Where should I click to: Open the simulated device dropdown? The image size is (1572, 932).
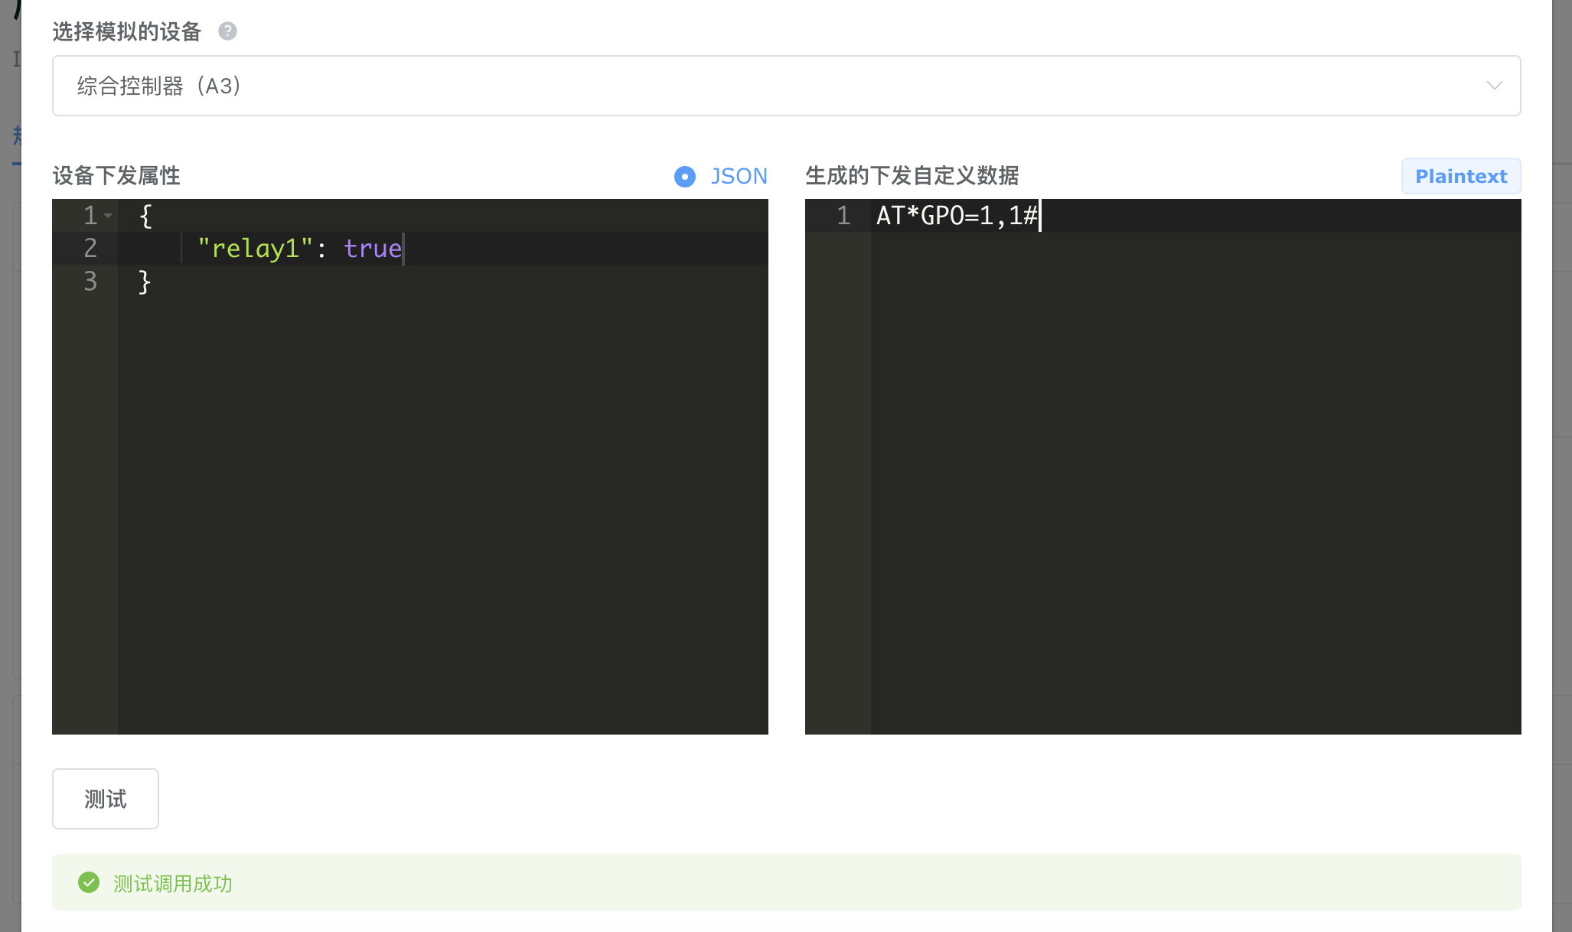point(786,86)
